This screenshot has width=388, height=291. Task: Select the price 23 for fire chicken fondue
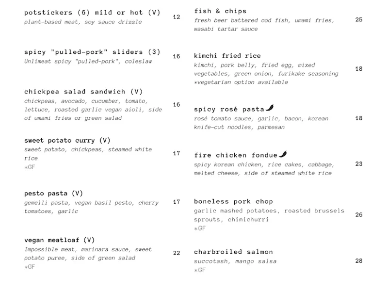(x=359, y=164)
